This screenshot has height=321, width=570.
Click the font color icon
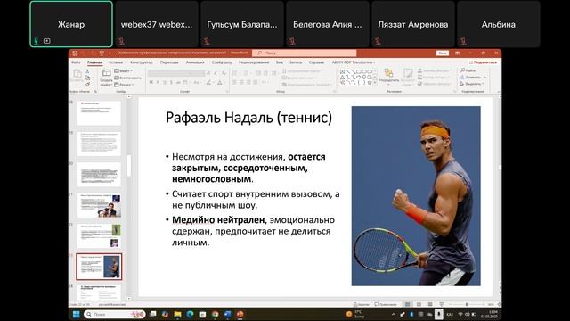tap(220, 83)
